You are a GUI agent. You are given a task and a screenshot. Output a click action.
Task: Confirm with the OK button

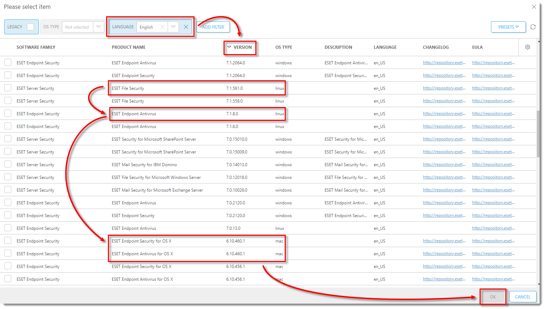tap(493, 297)
